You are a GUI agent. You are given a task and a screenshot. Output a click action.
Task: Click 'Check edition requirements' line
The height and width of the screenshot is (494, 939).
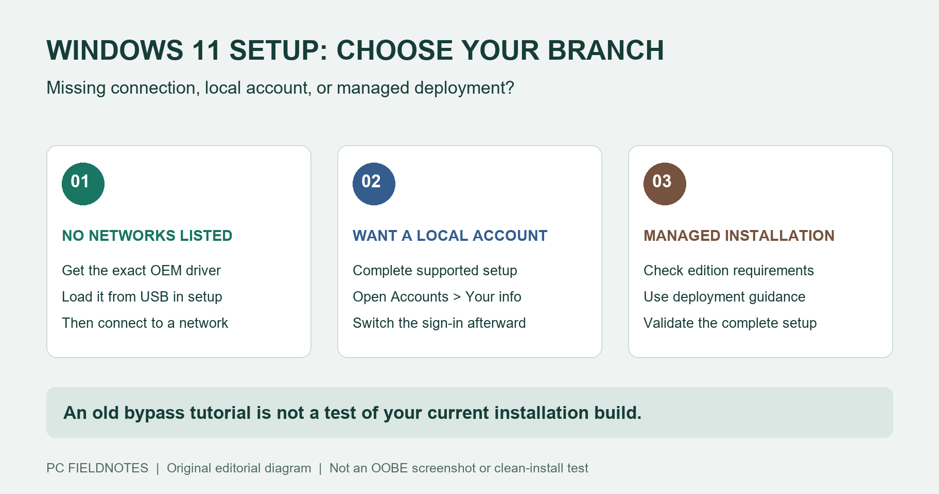(728, 271)
